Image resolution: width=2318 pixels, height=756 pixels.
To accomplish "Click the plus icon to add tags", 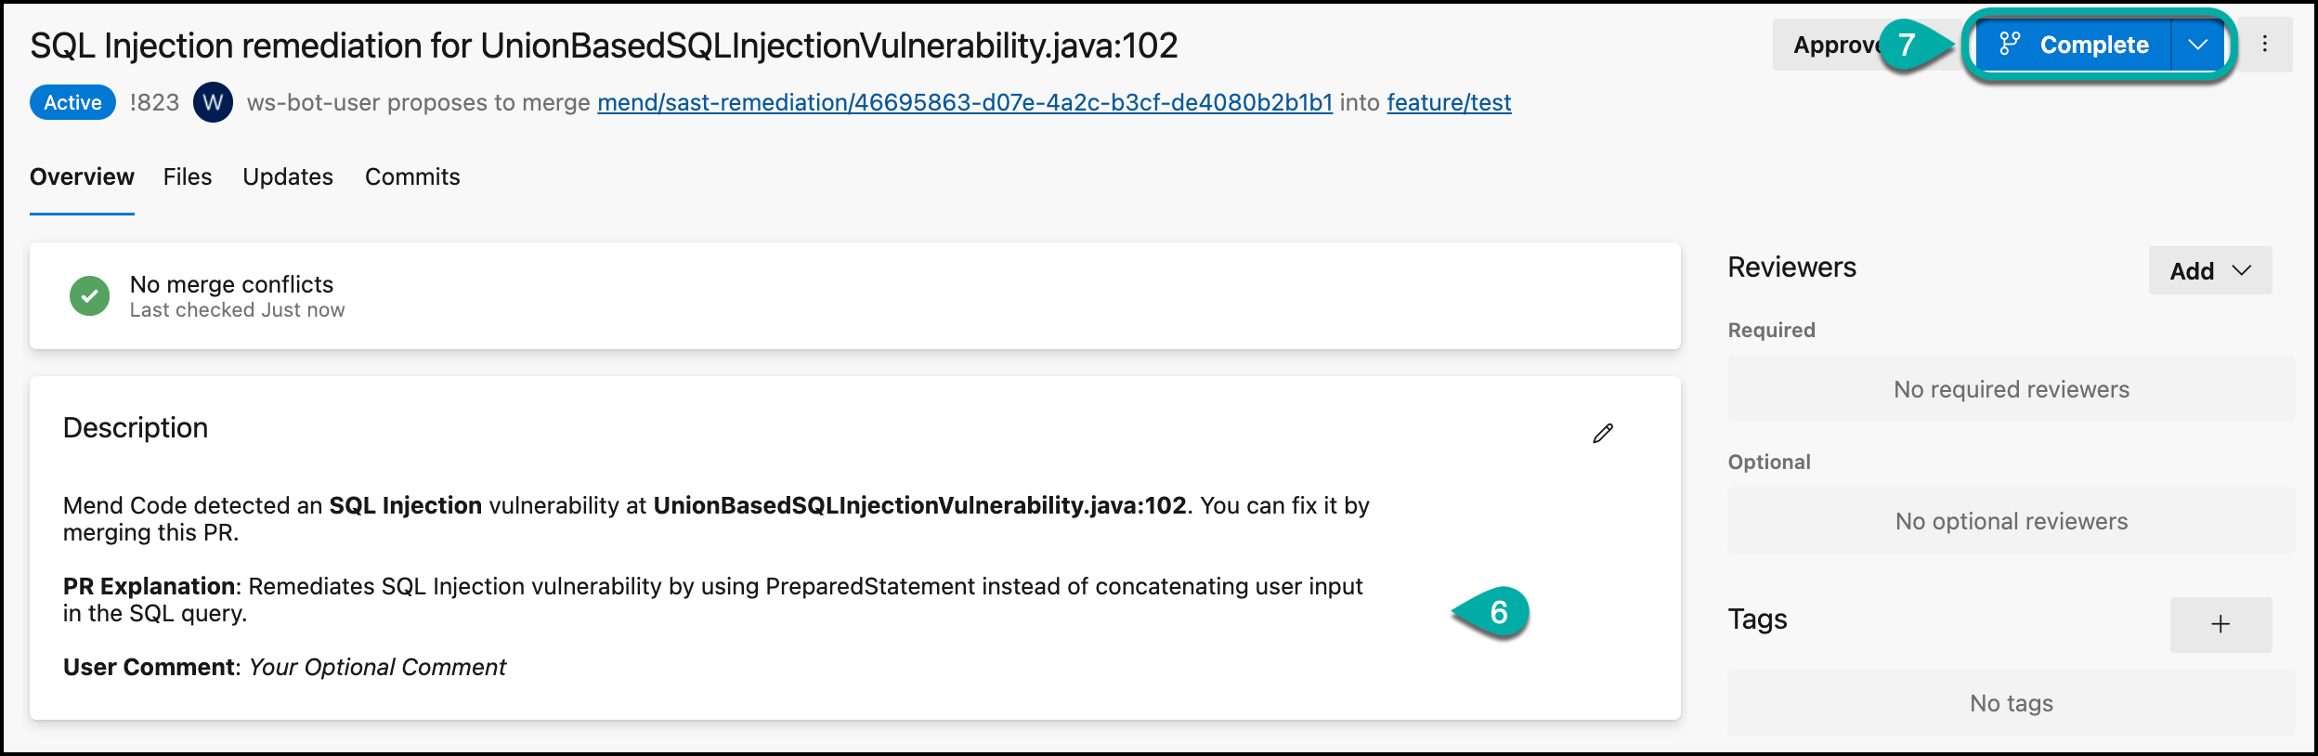I will (x=2220, y=624).
